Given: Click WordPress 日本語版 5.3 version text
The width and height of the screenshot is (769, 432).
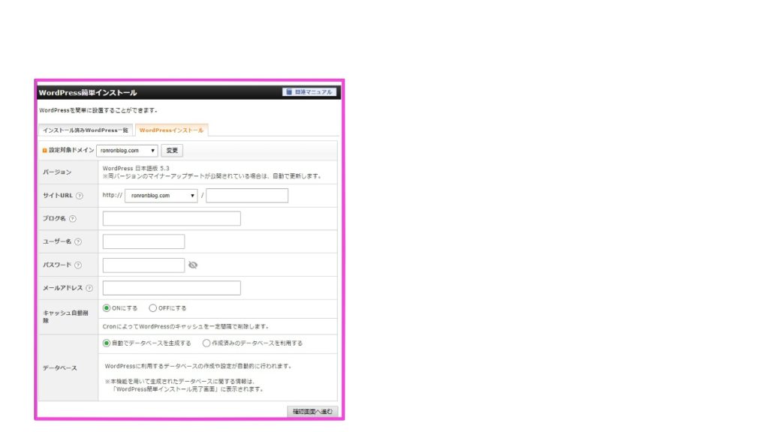Looking at the screenshot, I should tap(136, 168).
